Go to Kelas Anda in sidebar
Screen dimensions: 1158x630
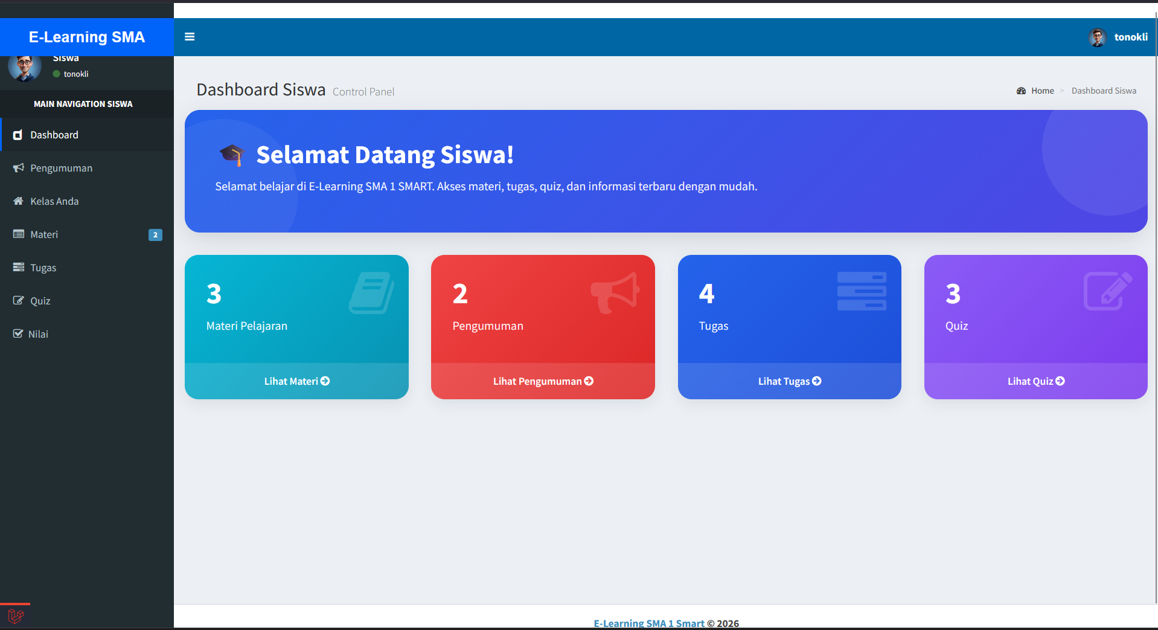[87, 201]
